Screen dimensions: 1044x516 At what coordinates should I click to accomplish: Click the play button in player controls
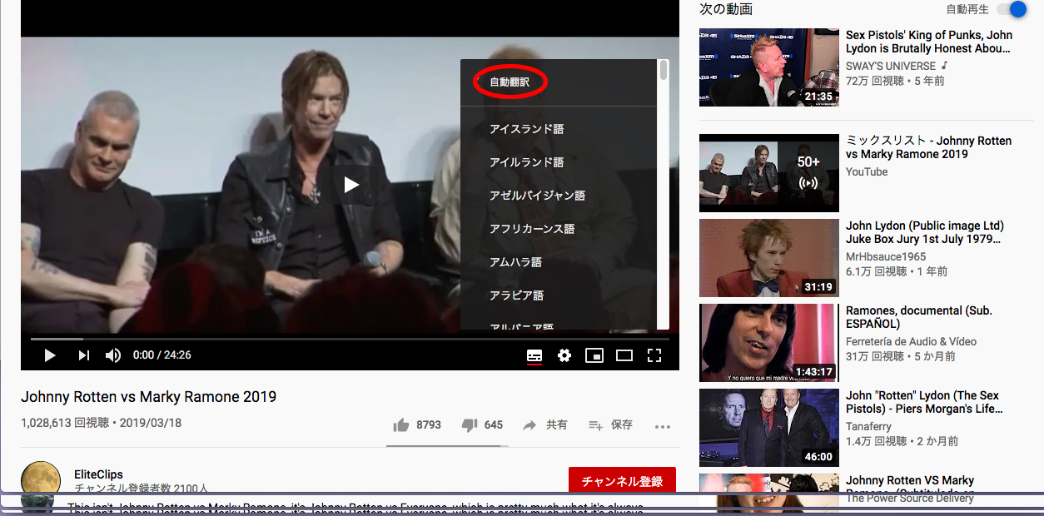(x=50, y=355)
